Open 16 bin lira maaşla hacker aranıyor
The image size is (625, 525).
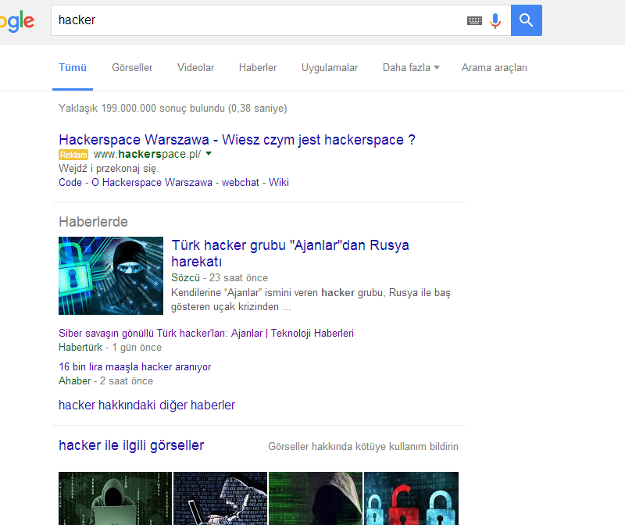click(x=134, y=366)
